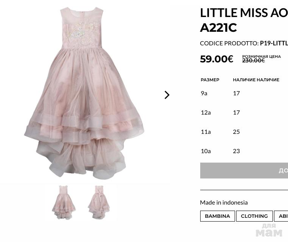
Task: Click the main pink dress image
Action: tap(84, 93)
